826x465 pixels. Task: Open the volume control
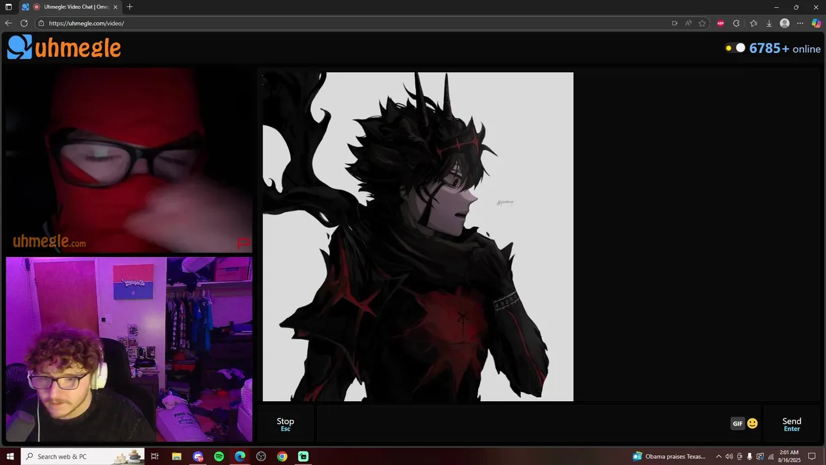click(x=729, y=457)
